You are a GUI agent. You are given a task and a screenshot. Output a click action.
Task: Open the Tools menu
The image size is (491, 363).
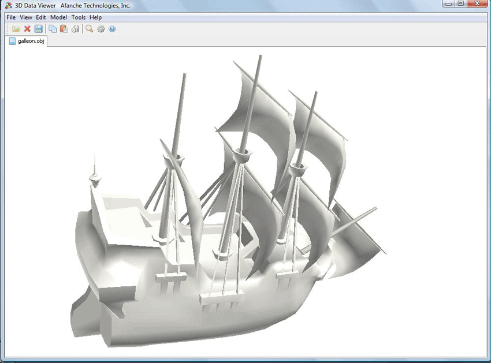coord(79,17)
